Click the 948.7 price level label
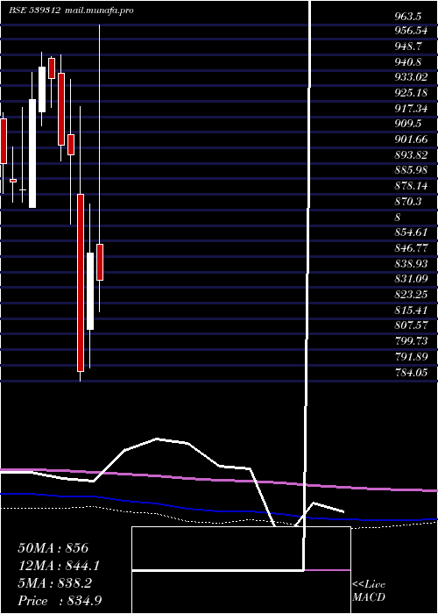The width and height of the screenshot is (438, 614). 409,47
